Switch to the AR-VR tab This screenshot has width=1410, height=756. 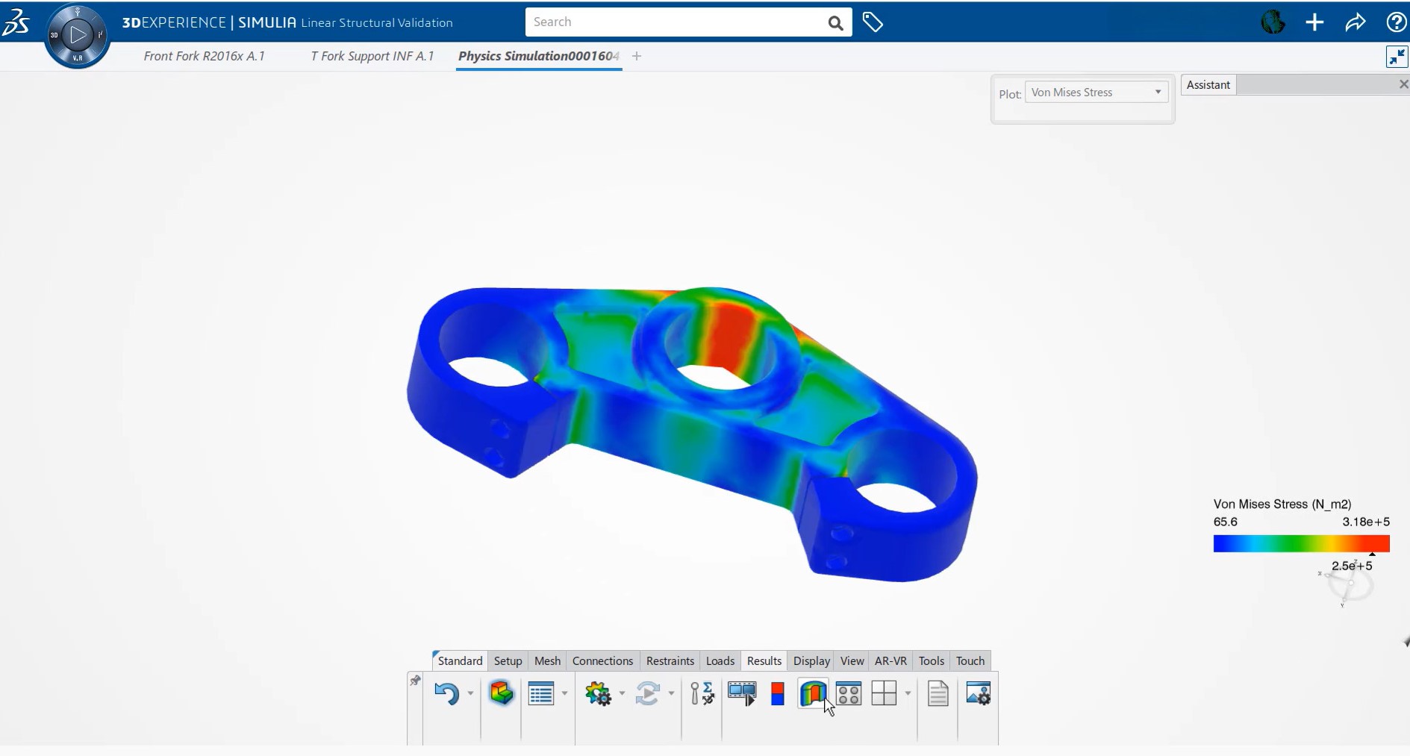[x=890, y=660]
